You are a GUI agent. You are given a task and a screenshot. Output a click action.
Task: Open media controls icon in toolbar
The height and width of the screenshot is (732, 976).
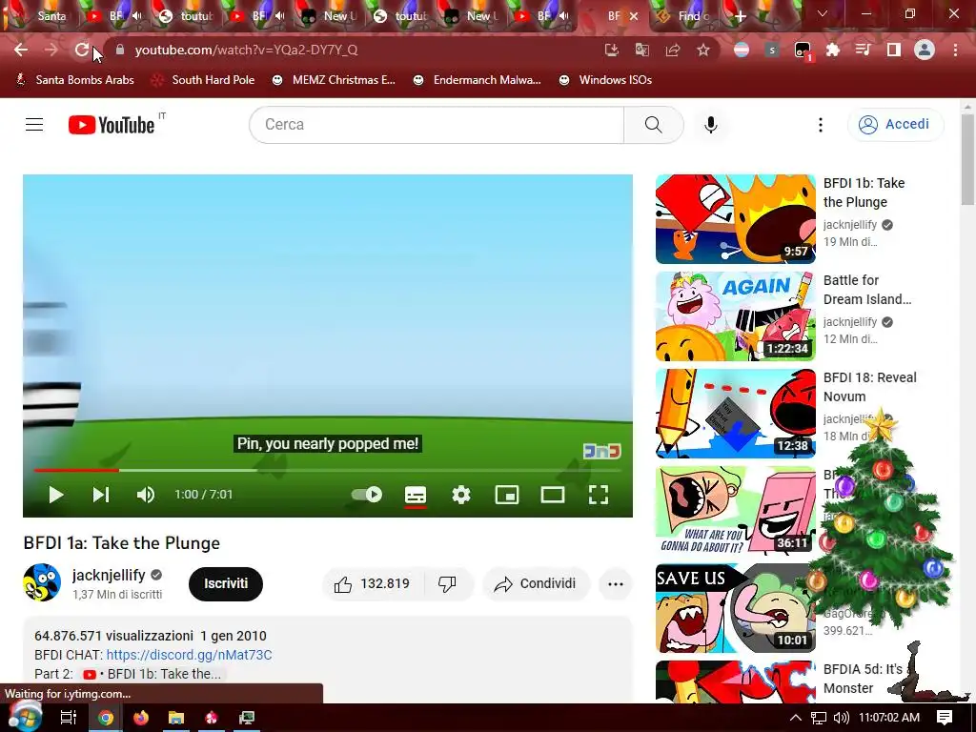click(864, 50)
